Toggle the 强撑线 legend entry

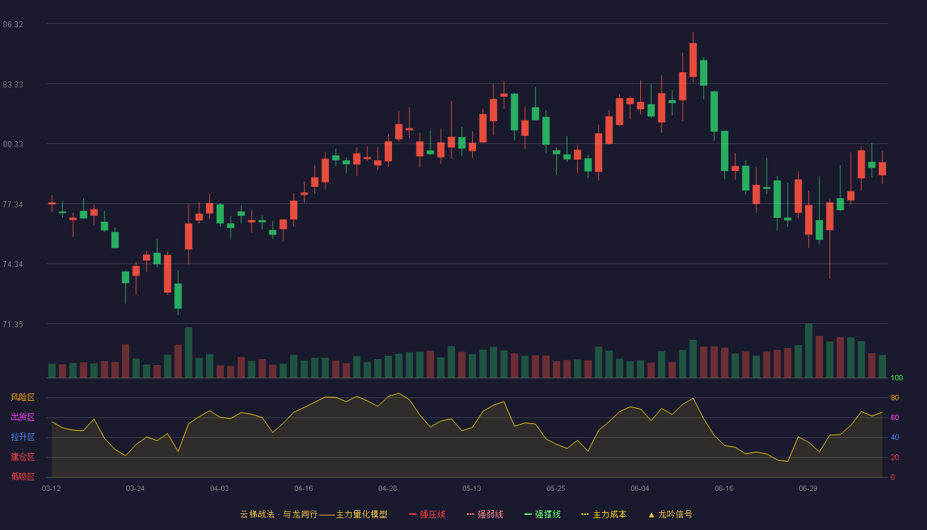[542, 514]
